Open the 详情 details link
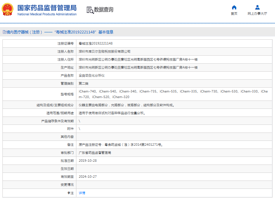This screenshot has height=200, width=275. point(82,193)
